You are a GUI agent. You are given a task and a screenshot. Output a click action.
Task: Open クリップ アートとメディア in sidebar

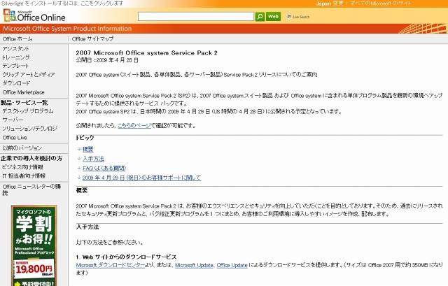click(29, 74)
